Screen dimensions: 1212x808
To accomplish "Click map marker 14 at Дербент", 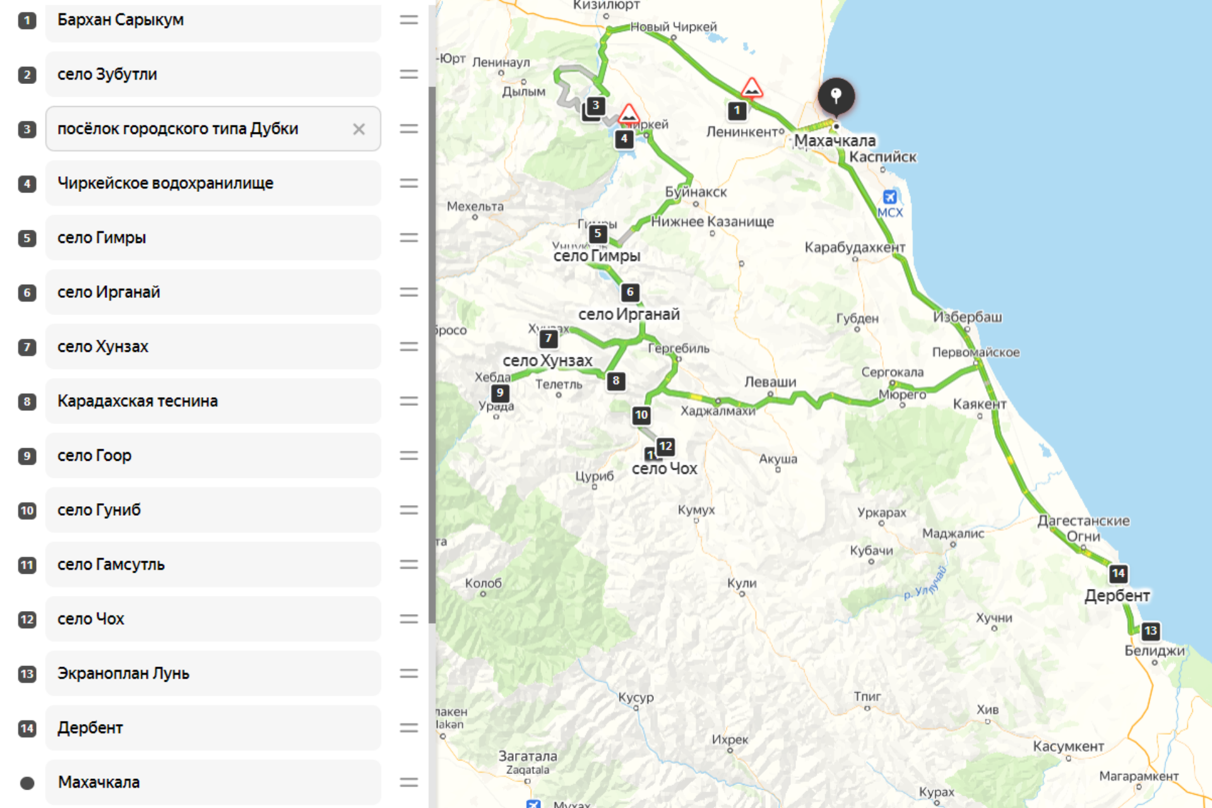I will pyautogui.click(x=1118, y=573).
